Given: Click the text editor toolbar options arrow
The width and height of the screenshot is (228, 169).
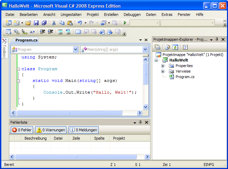Looking at the screenshot, I should point(124,34).
